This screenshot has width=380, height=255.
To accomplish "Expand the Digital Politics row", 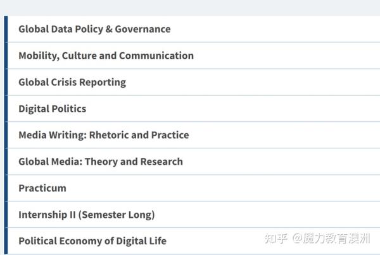I will click(x=194, y=109).
